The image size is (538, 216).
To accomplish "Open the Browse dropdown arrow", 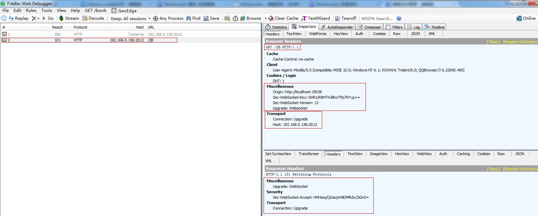I will tap(266, 18).
